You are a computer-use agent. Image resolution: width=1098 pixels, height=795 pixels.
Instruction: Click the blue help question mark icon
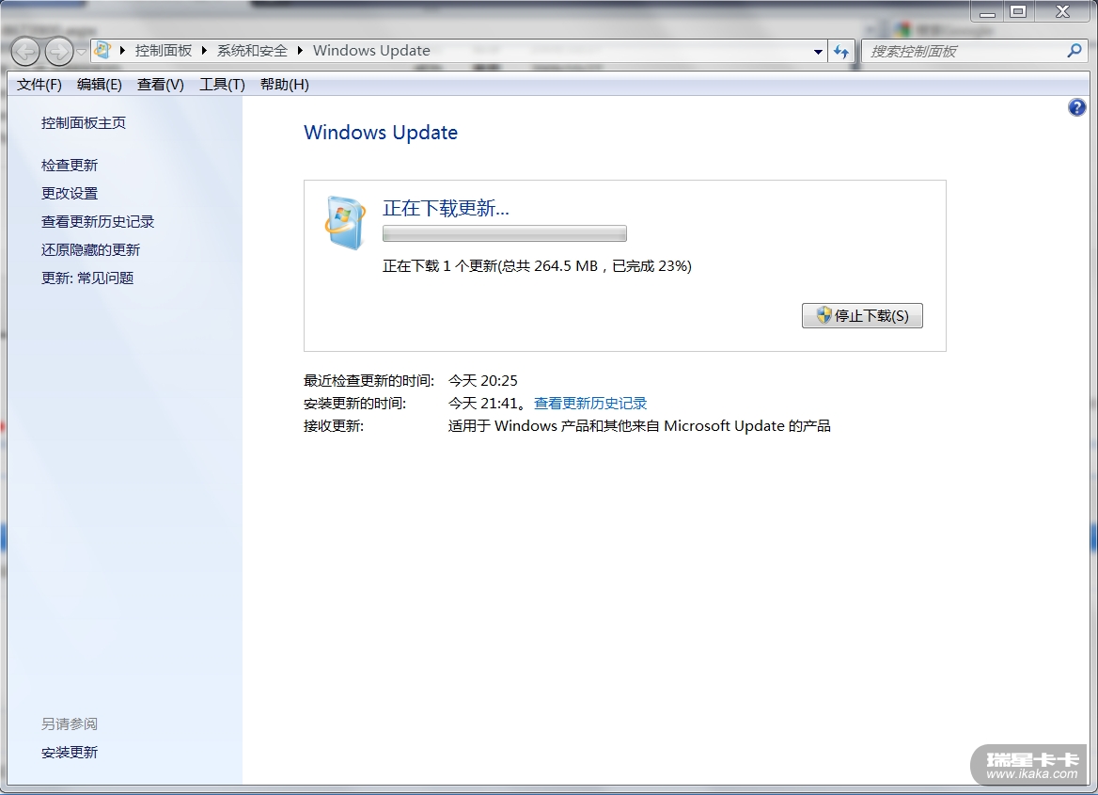1077,107
